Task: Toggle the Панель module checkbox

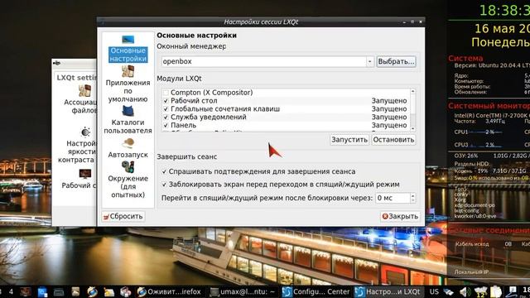Action: tap(166, 125)
